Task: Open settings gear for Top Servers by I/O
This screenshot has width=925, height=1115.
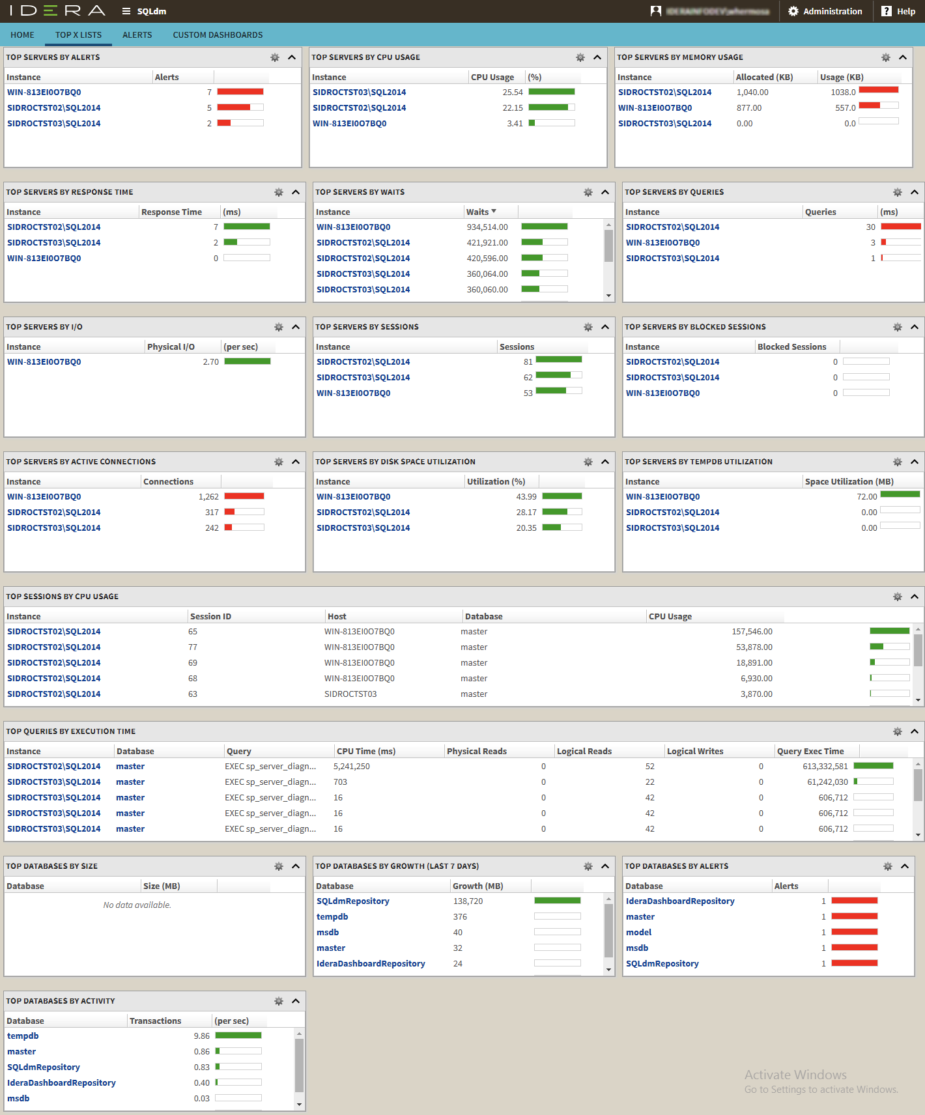Action: pyautogui.click(x=279, y=327)
